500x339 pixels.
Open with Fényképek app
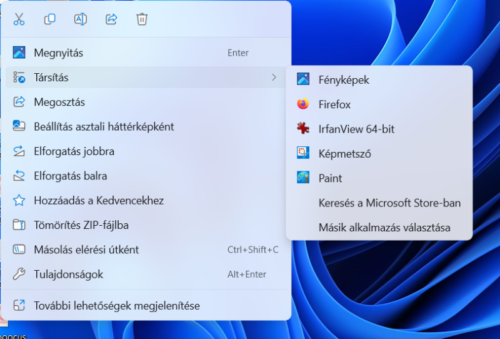coord(379,79)
